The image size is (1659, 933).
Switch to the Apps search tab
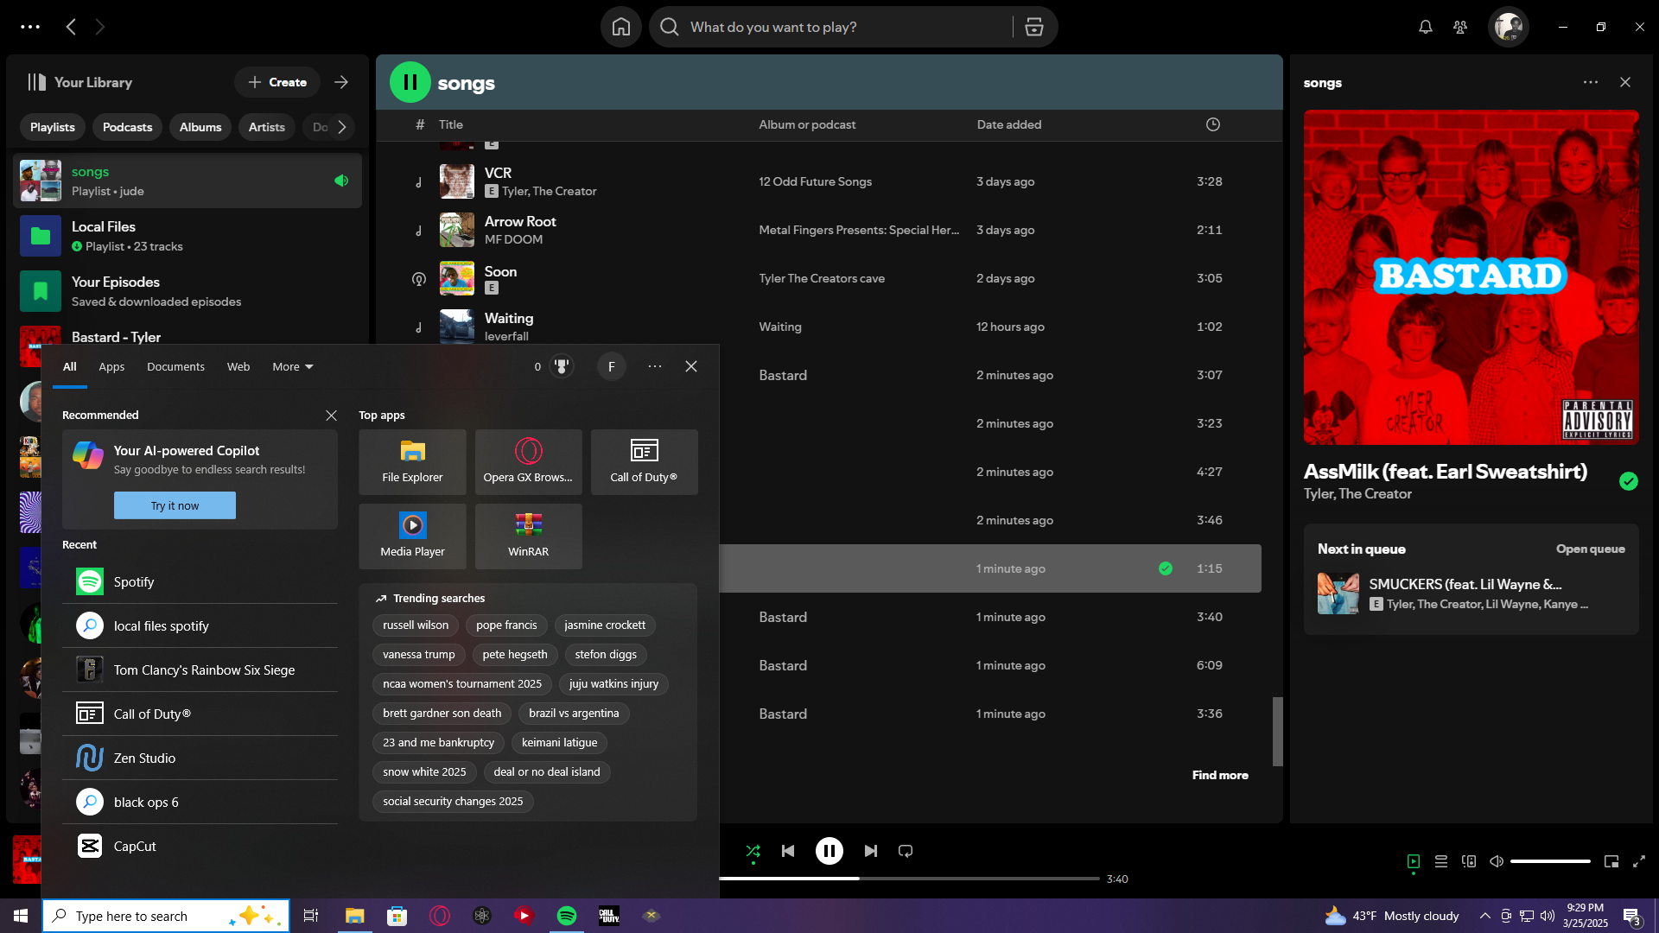coord(111,366)
